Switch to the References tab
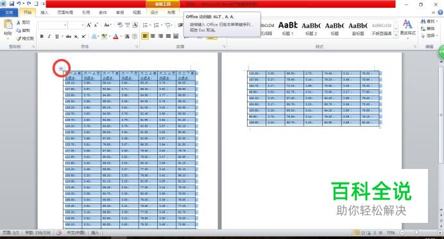 pyautogui.click(x=86, y=12)
